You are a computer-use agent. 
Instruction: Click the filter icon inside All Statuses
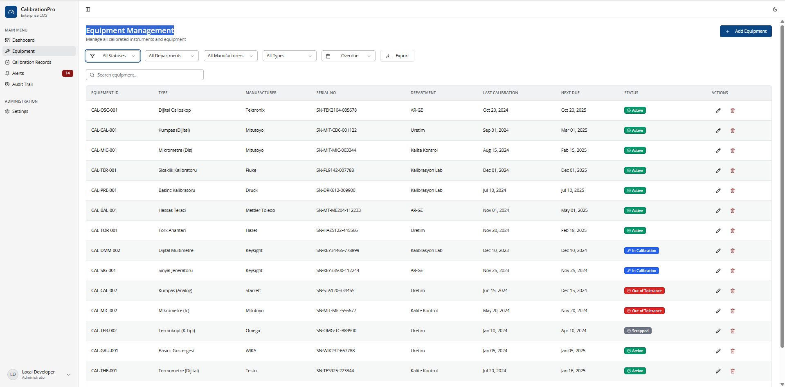93,56
